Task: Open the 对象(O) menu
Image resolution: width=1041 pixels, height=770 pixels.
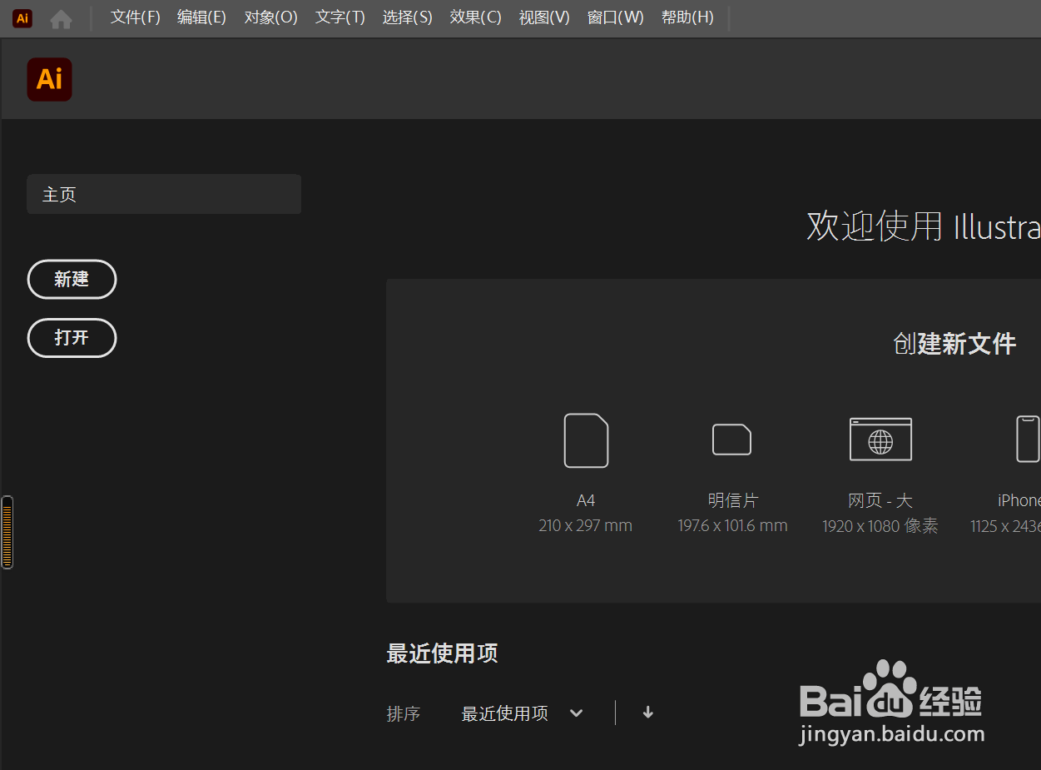Action: coord(271,17)
